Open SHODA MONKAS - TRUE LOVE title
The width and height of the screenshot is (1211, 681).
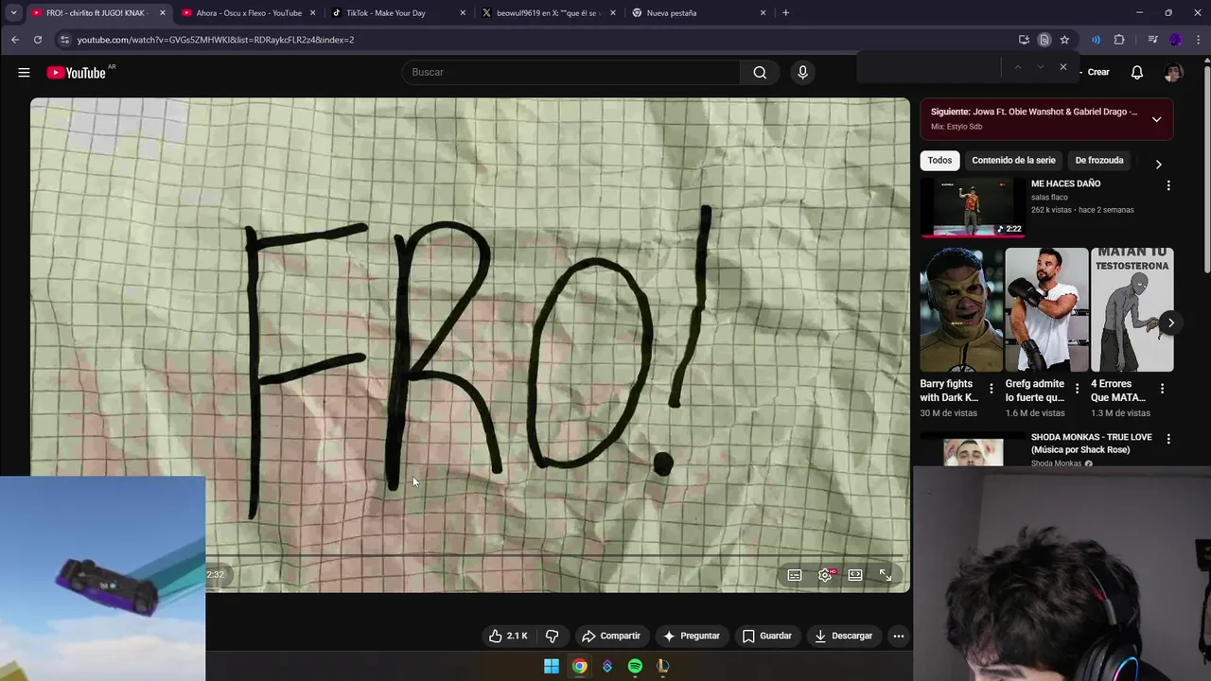pyautogui.click(x=1091, y=444)
